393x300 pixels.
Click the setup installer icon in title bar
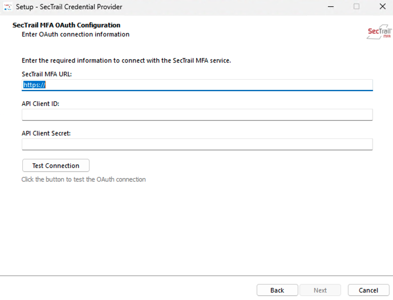[x=9, y=7]
